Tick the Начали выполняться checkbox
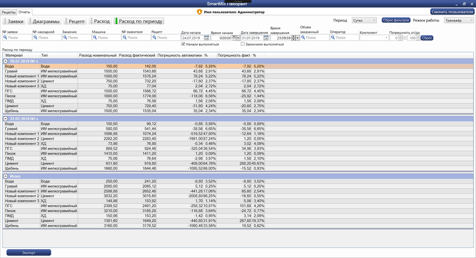This screenshot has width=476, height=258. (183, 44)
